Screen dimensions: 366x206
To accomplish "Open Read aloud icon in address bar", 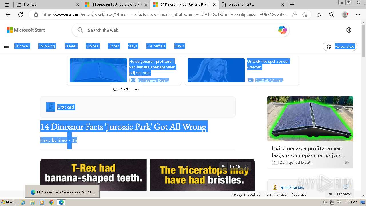I will pos(294,15).
